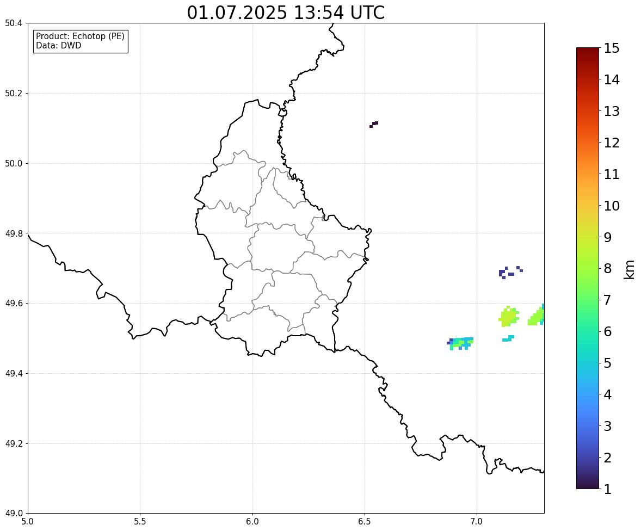The height and width of the screenshot is (531, 641).
Task: Click the Product: Echotop (PE) label
Action: (x=80, y=36)
